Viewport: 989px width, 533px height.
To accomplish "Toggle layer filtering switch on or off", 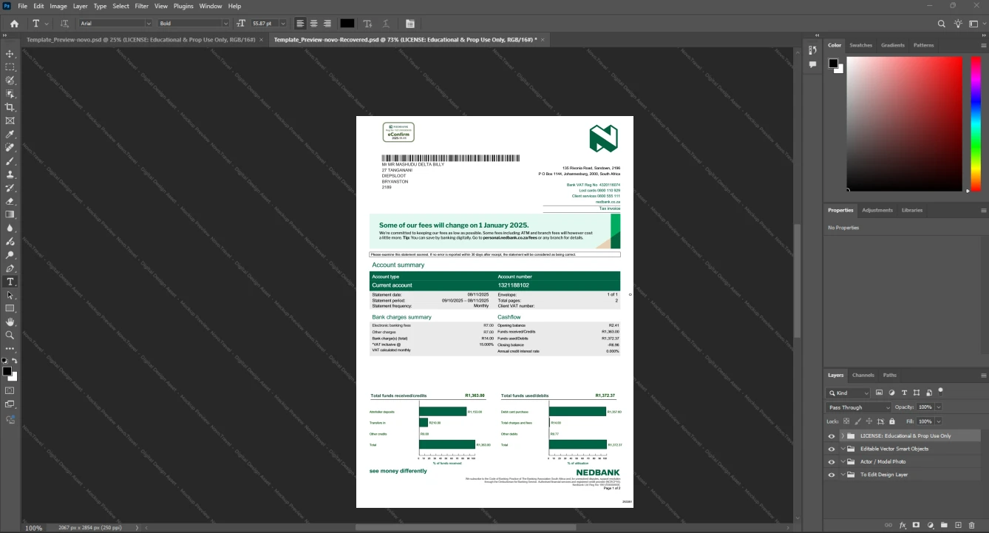I will coord(941,391).
